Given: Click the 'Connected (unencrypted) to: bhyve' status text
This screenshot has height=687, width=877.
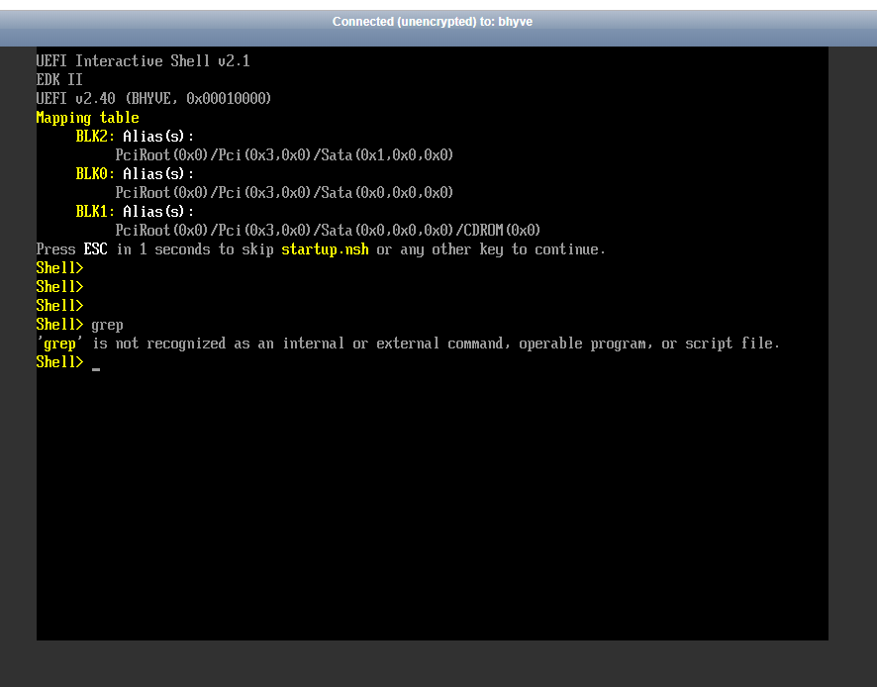Looking at the screenshot, I should click(432, 22).
